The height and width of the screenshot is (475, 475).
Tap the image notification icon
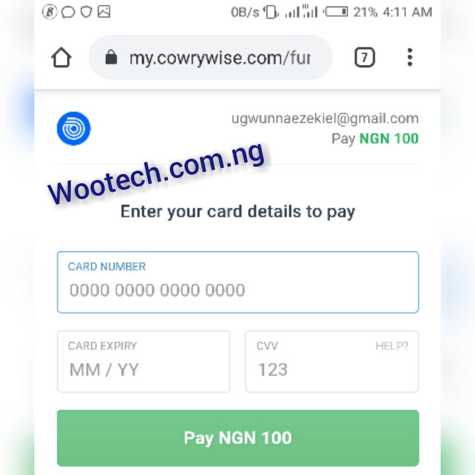pyautogui.click(x=104, y=12)
